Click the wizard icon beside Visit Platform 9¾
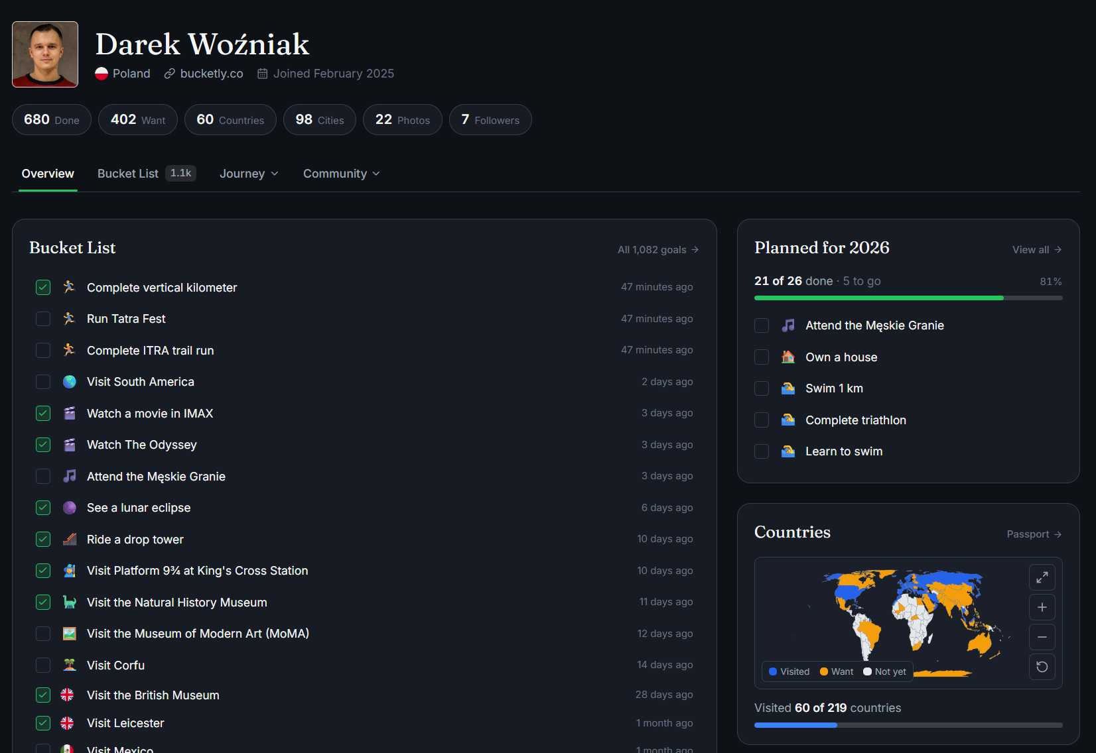The height and width of the screenshot is (753, 1096). [70, 571]
